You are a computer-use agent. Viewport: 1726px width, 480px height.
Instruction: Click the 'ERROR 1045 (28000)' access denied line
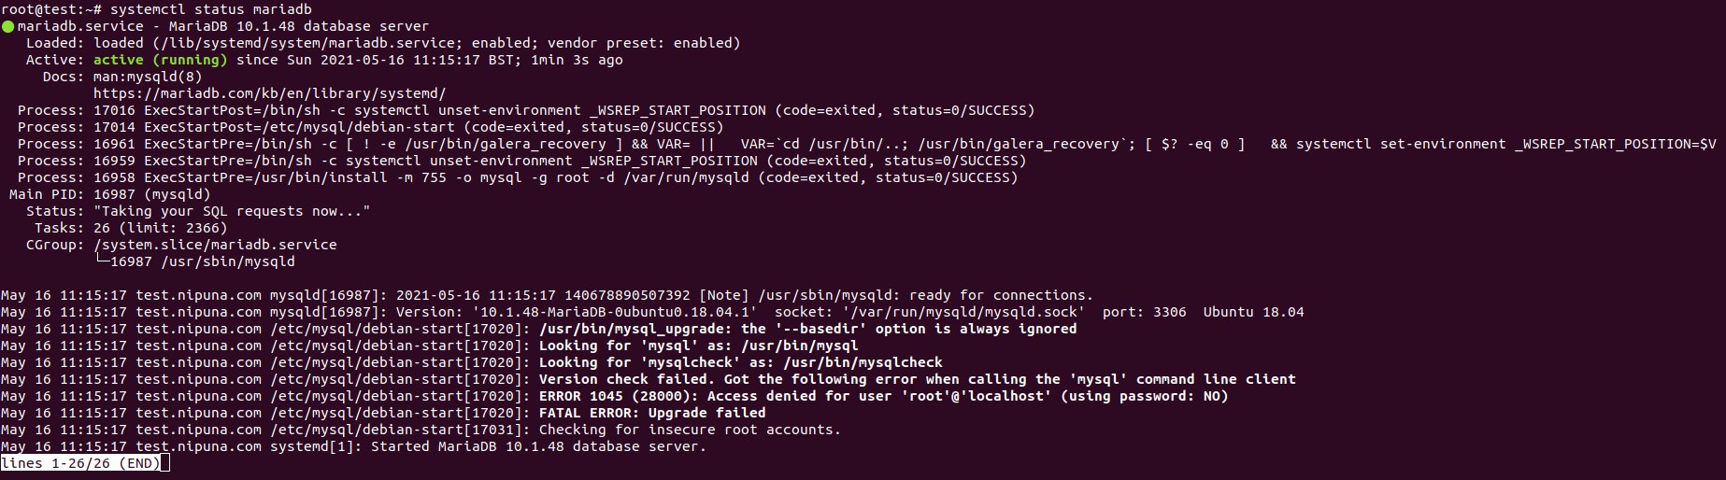883,396
